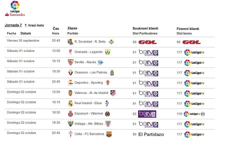Click the red GOL logo under Soukromí klienti
The image size is (226, 144).
pos(147,42)
